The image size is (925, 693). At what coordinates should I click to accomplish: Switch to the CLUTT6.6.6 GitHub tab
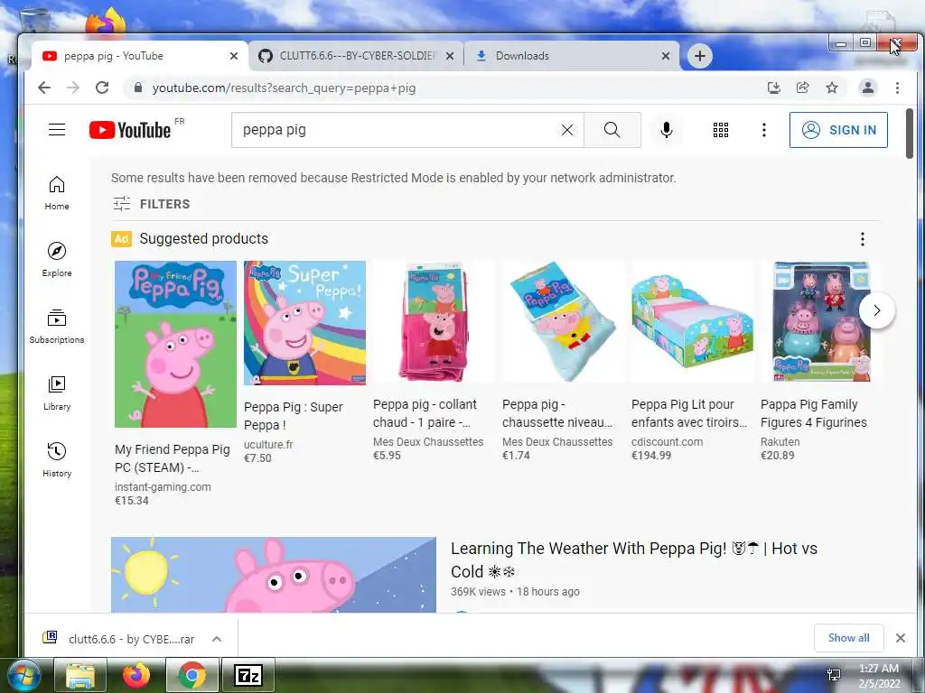[x=356, y=56]
